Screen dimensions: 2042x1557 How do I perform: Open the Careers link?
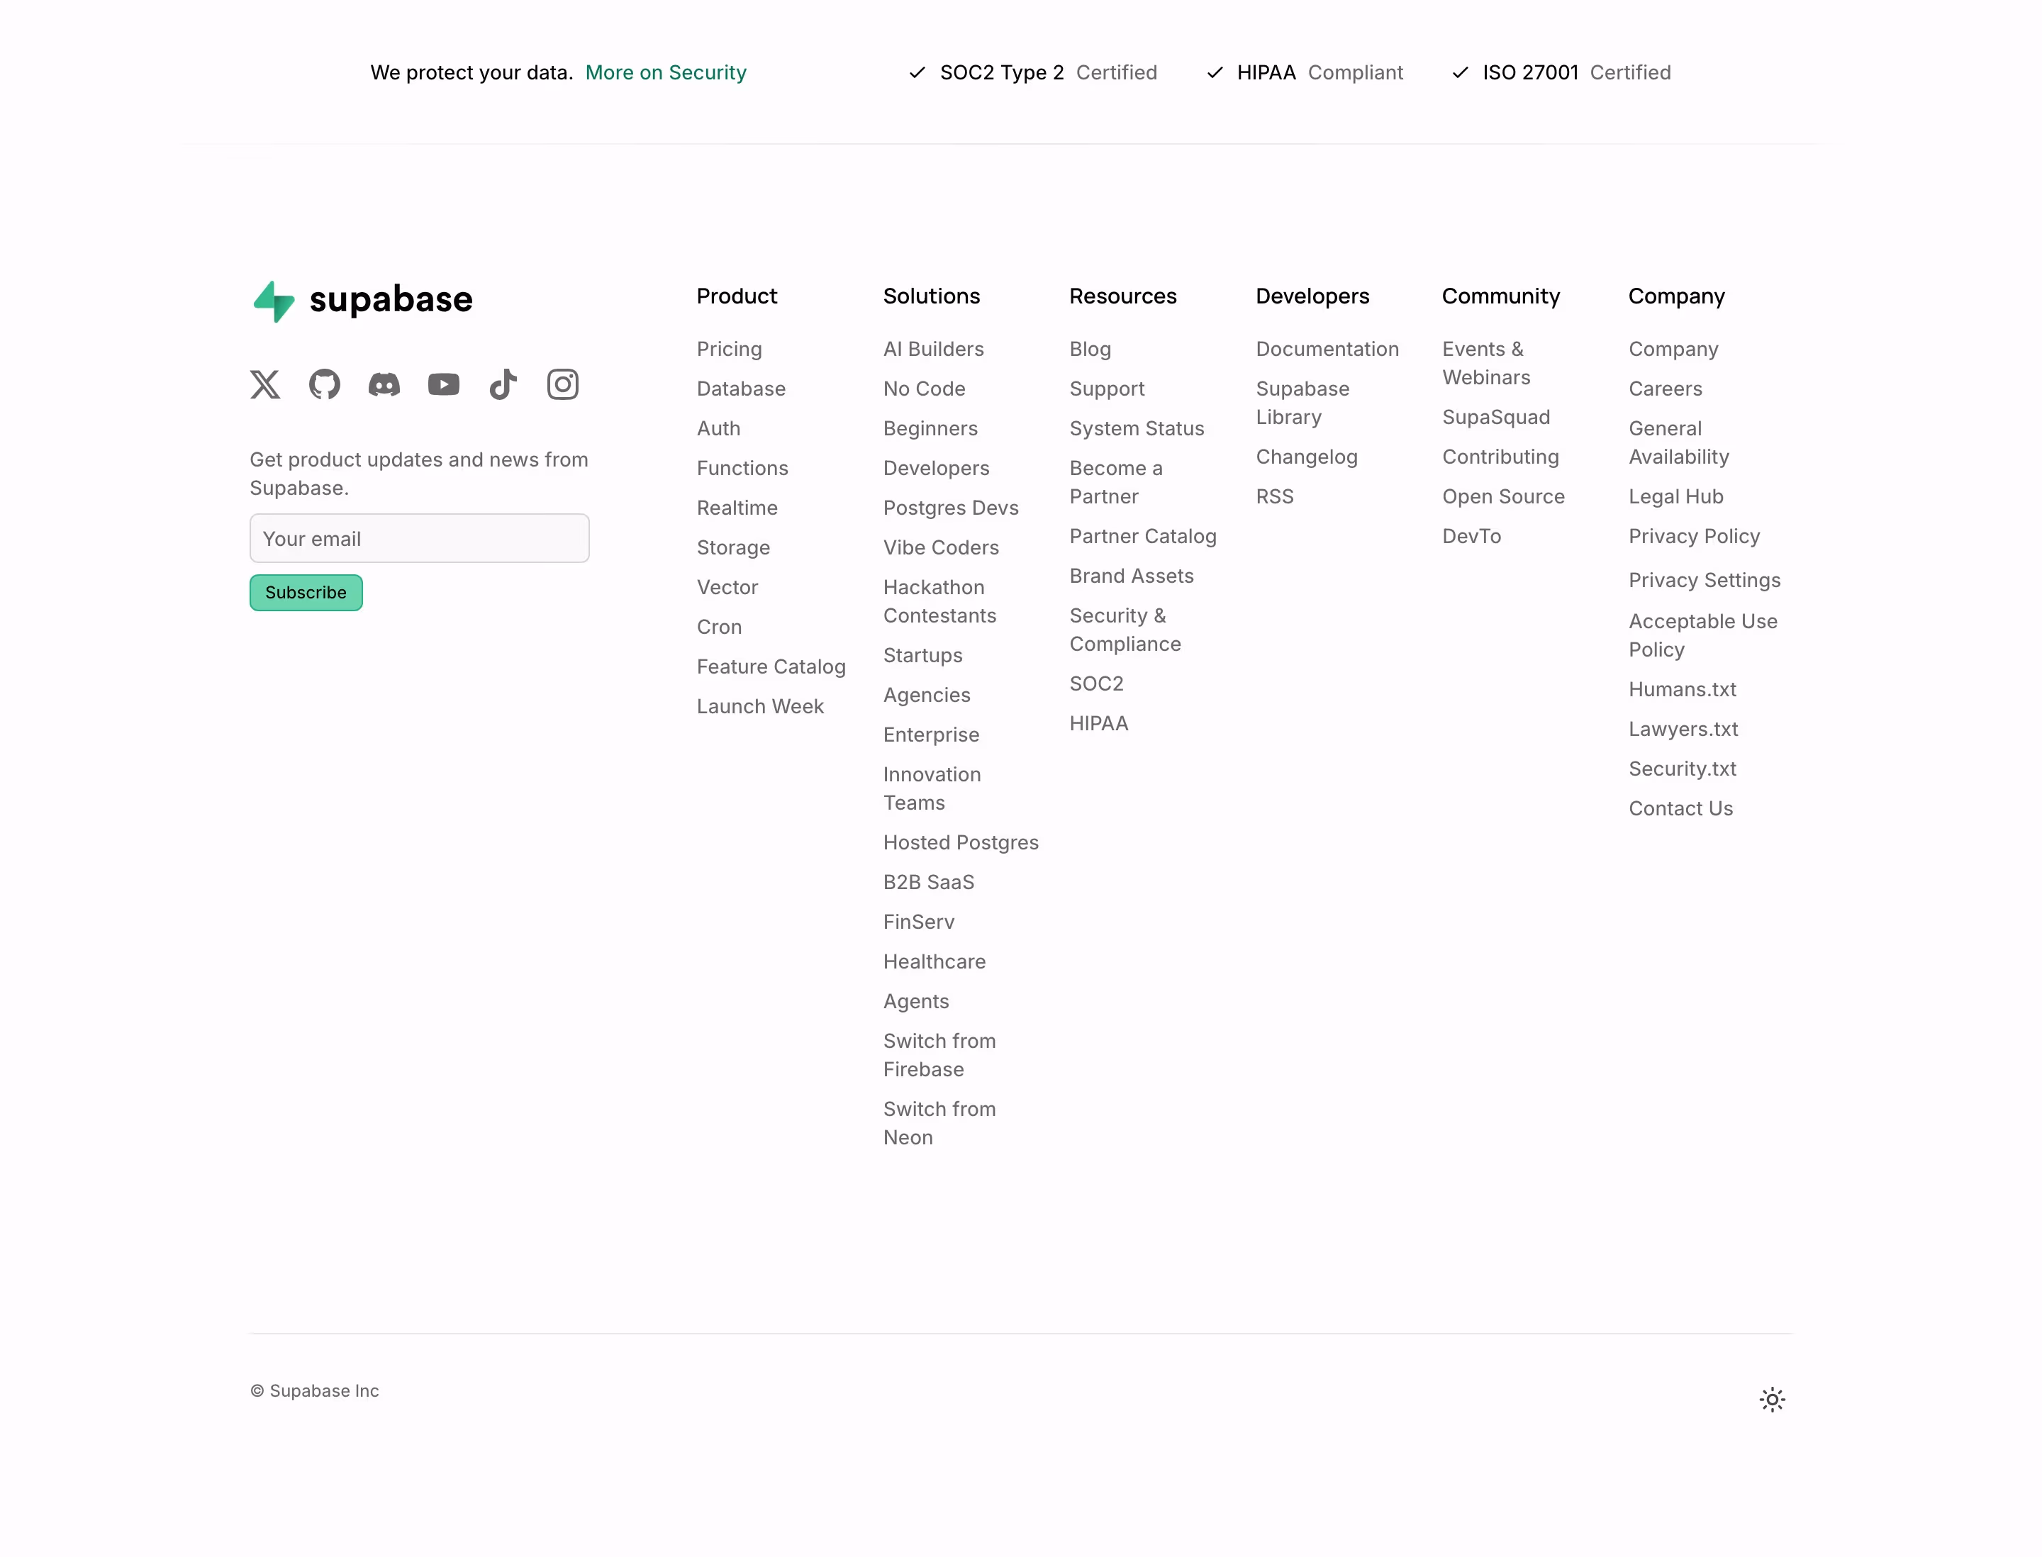1666,389
